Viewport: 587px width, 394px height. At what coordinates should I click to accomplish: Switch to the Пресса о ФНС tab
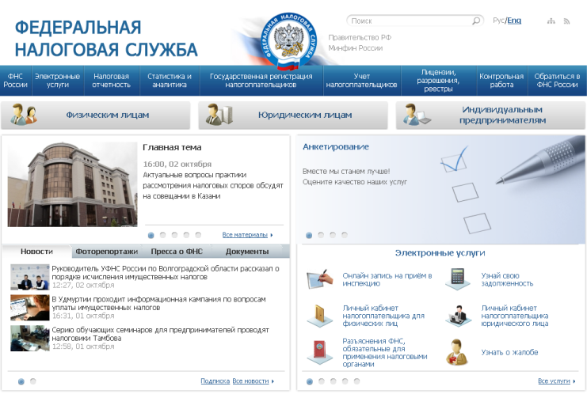[x=177, y=252]
